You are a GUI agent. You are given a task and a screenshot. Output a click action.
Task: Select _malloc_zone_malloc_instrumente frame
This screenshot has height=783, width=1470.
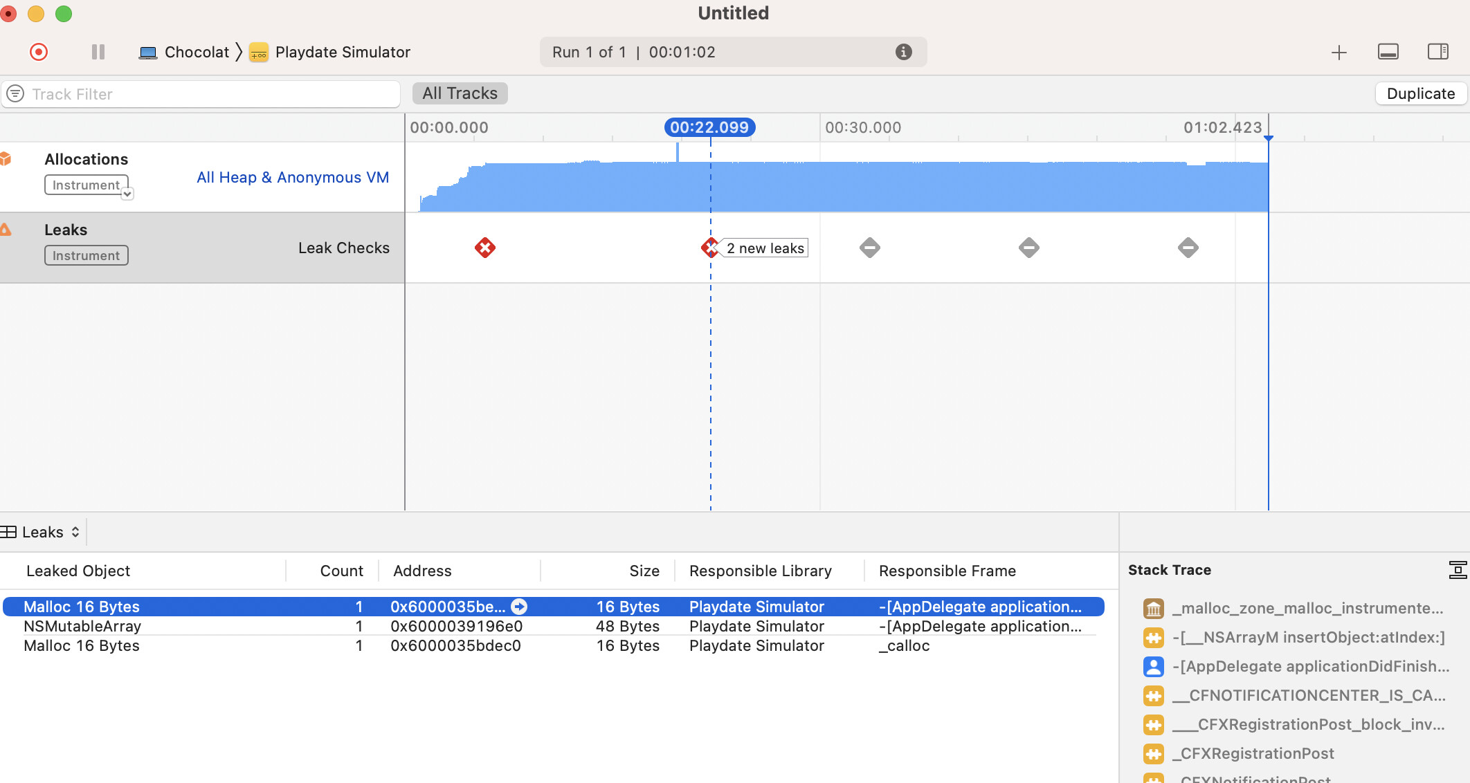(1294, 608)
